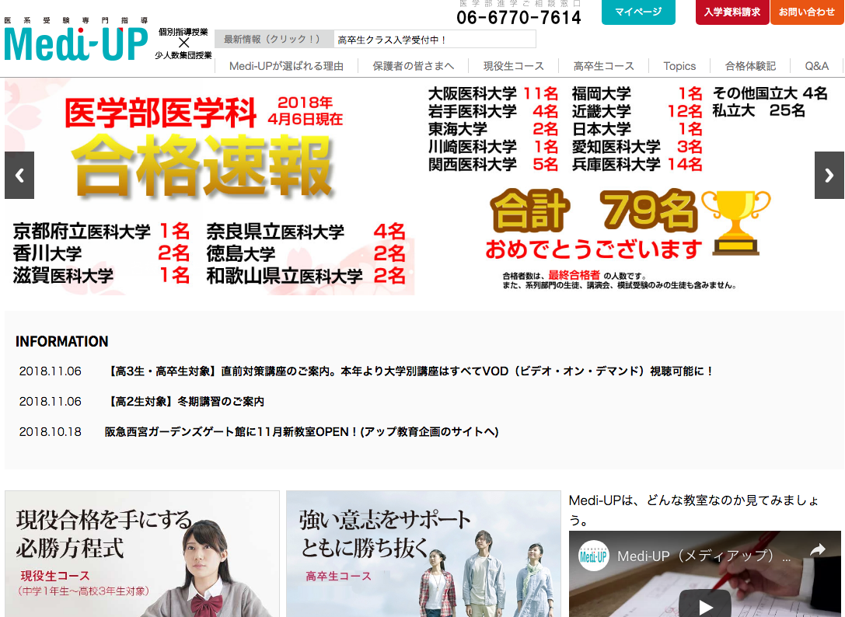This screenshot has width=845, height=617.
Task: Advance the slideshow with the right arrow
Action: pyautogui.click(x=827, y=176)
